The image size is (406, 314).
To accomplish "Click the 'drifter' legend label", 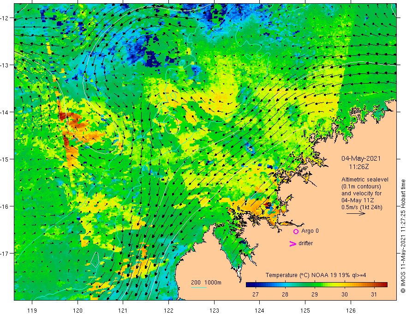I will (x=305, y=243).
